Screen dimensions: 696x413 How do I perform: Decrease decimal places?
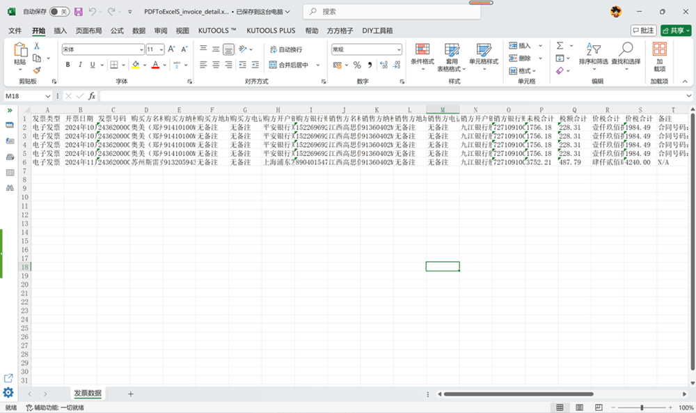397,65
